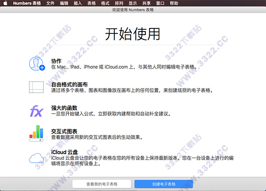Click the 查看我的电子表格 button
This screenshot has width=266, height=191.
(x=102, y=184)
